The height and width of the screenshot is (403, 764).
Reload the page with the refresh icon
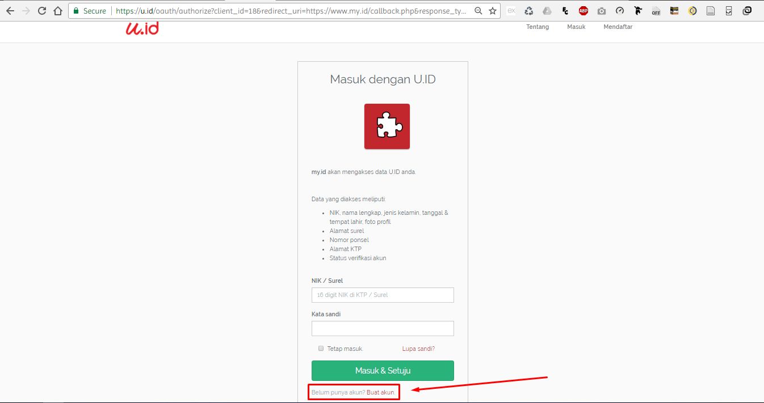pyautogui.click(x=42, y=11)
